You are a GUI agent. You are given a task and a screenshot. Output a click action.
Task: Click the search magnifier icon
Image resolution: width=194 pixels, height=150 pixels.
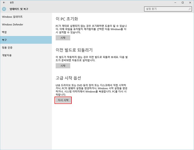(189, 9)
